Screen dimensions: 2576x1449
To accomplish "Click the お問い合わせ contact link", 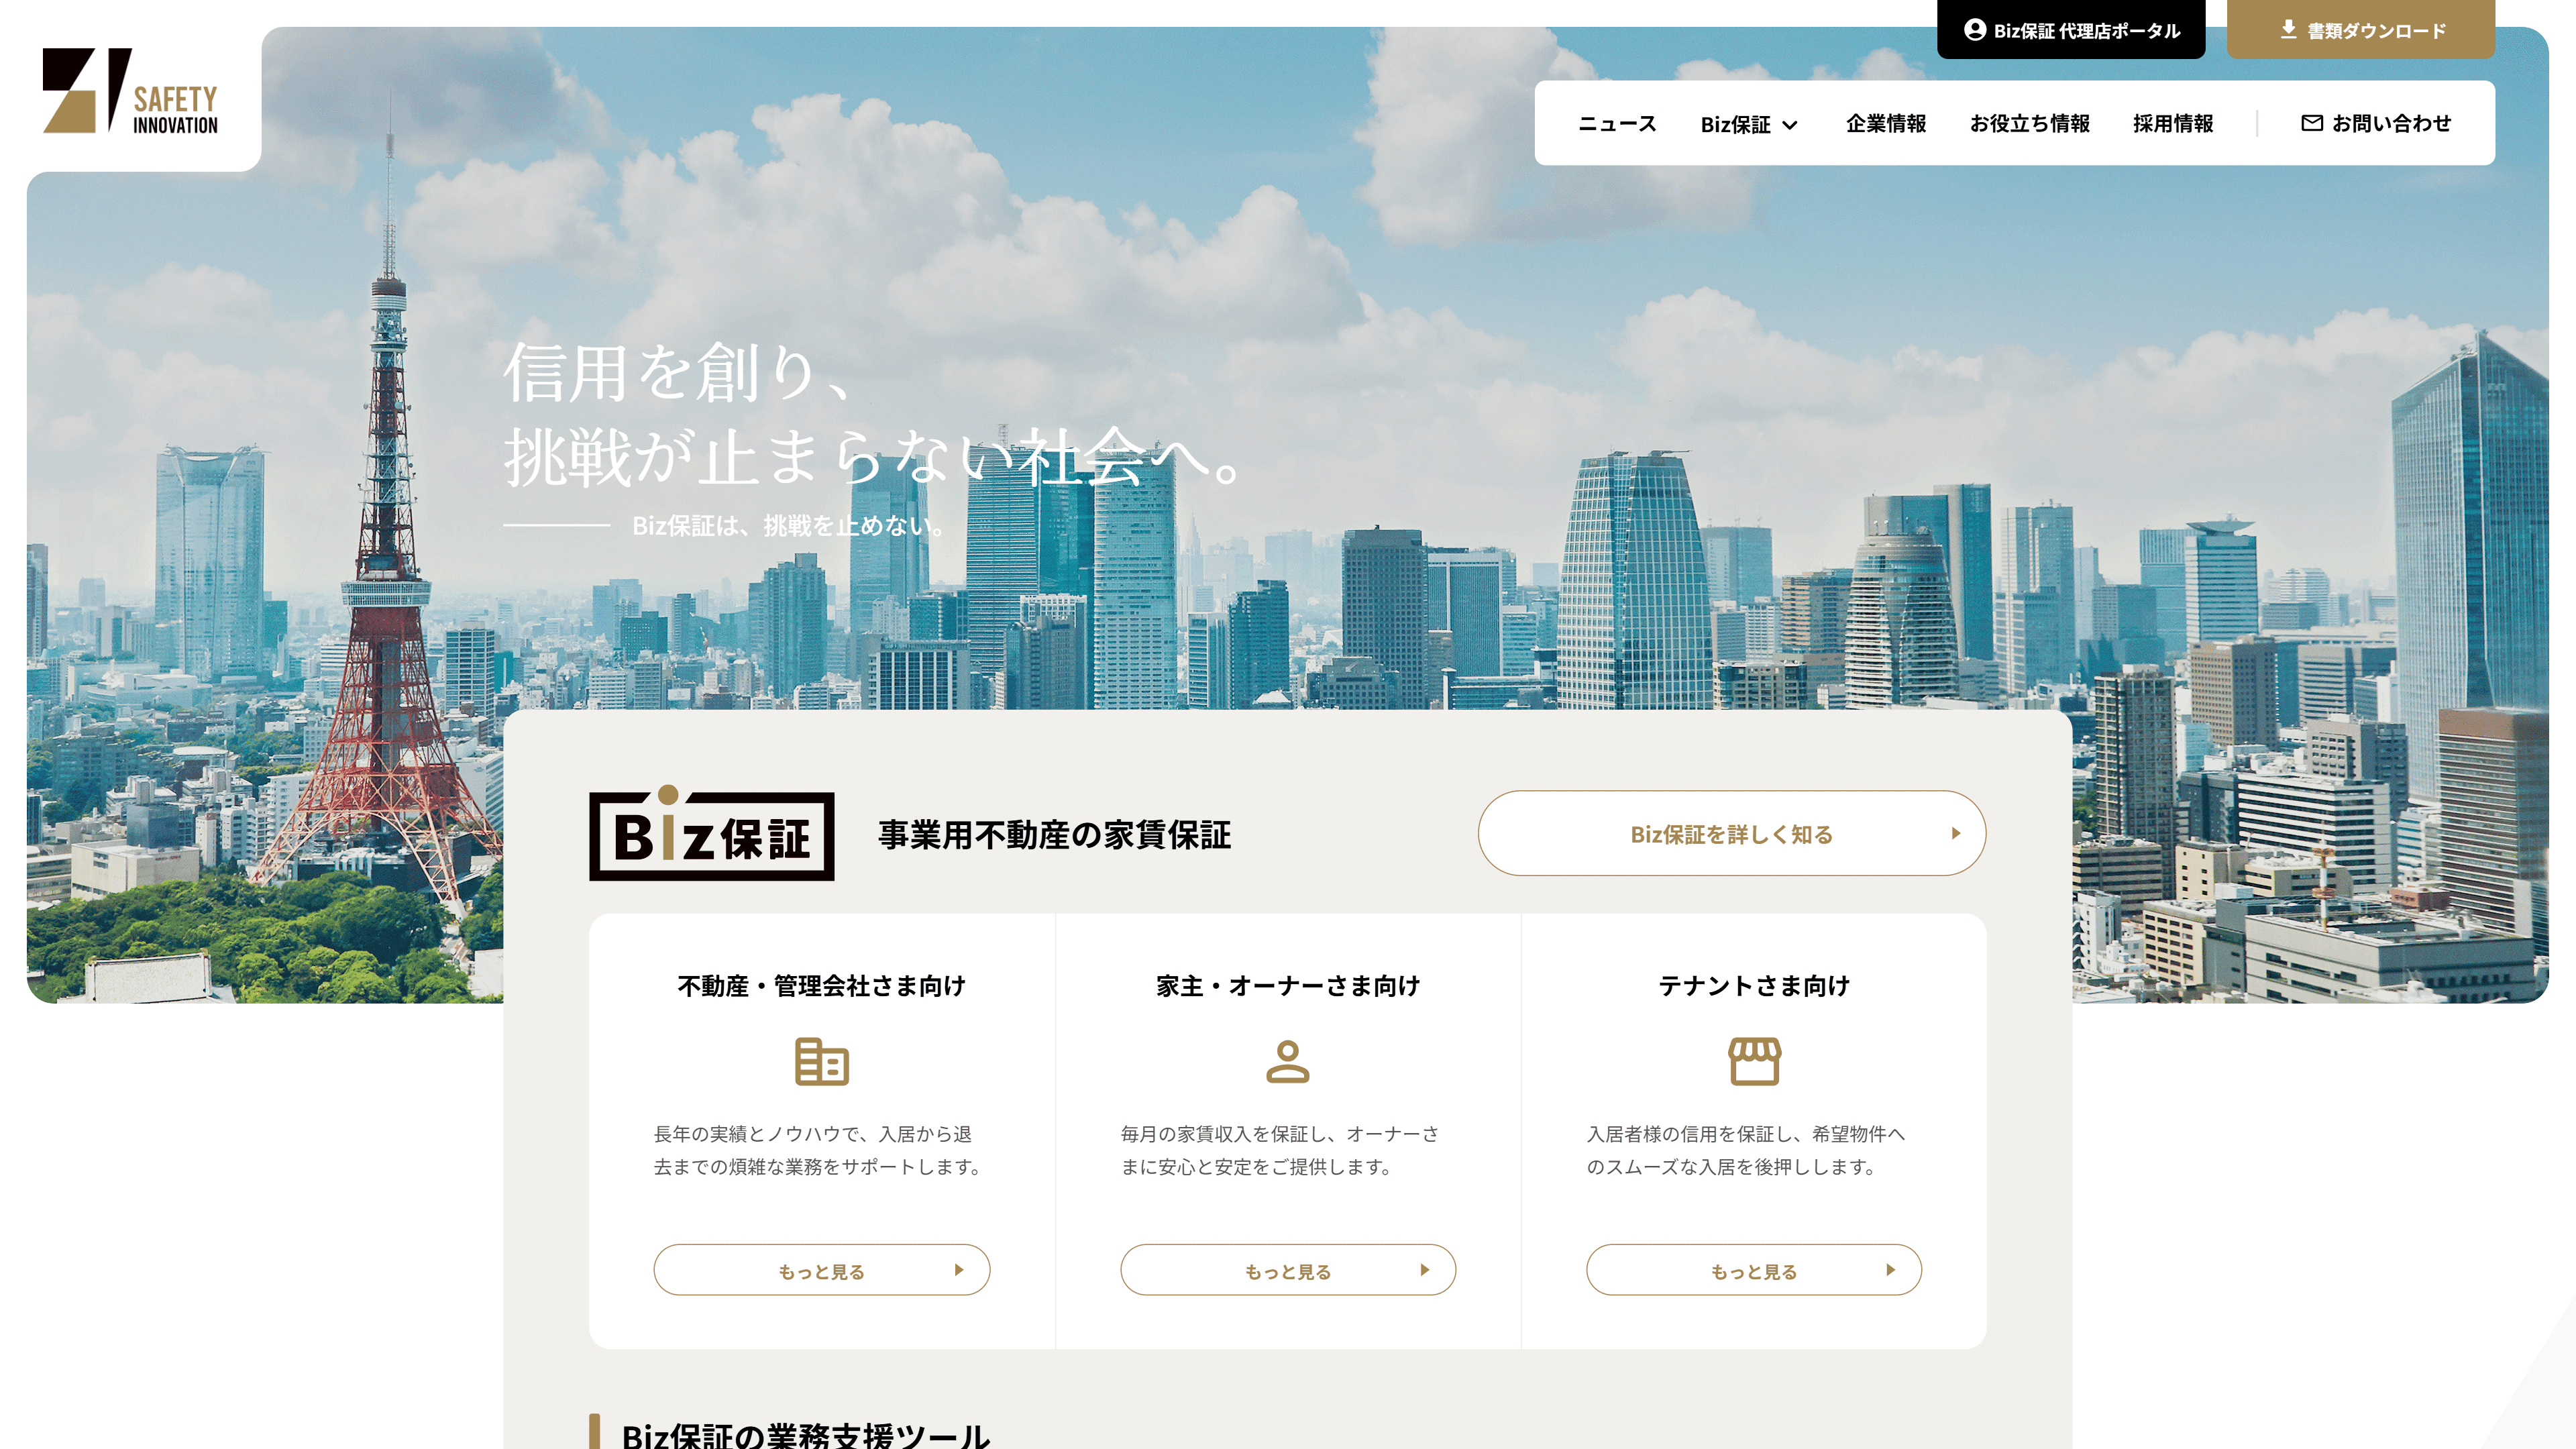I will (2376, 124).
